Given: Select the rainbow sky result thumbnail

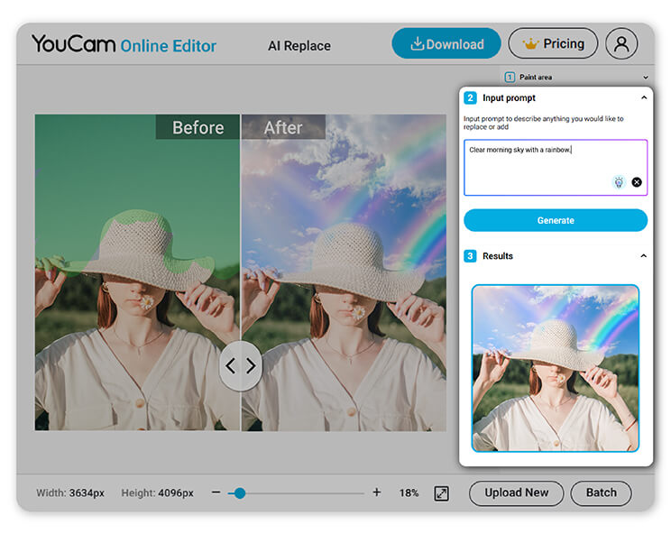Looking at the screenshot, I should pyautogui.click(x=555, y=368).
